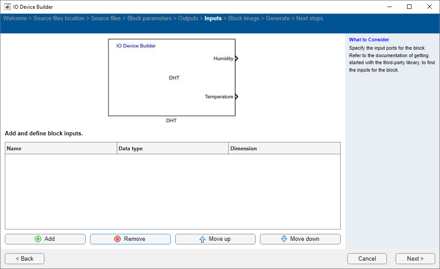Switch to the Block image step
This screenshot has width=440, height=269.
[244, 18]
